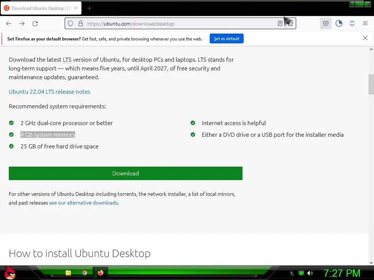Click green checkmark beside 4 GB memory
The height and width of the screenshot is (280, 374).
11,135
